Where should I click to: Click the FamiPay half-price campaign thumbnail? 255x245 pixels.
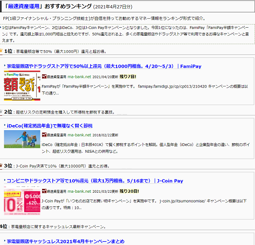coord(22,85)
